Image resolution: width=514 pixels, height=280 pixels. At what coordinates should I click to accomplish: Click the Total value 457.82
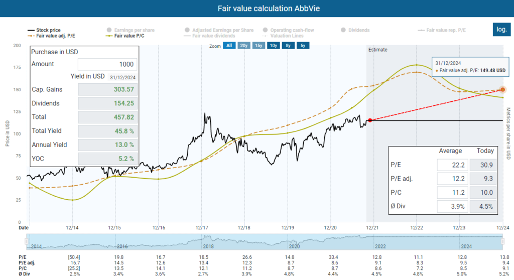click(x=107, y=117)
